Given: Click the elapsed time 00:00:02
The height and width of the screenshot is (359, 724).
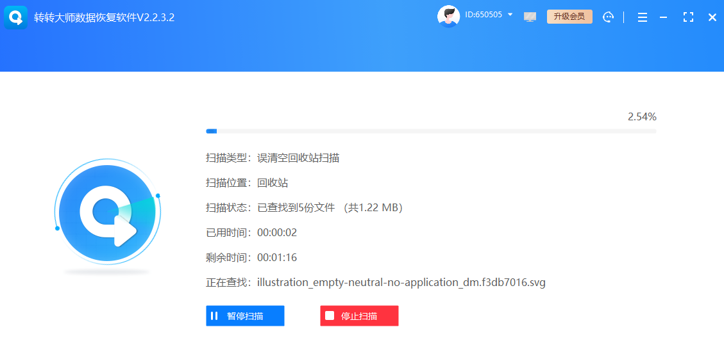Looking at the screenshot, I should [x=277, y=233].
